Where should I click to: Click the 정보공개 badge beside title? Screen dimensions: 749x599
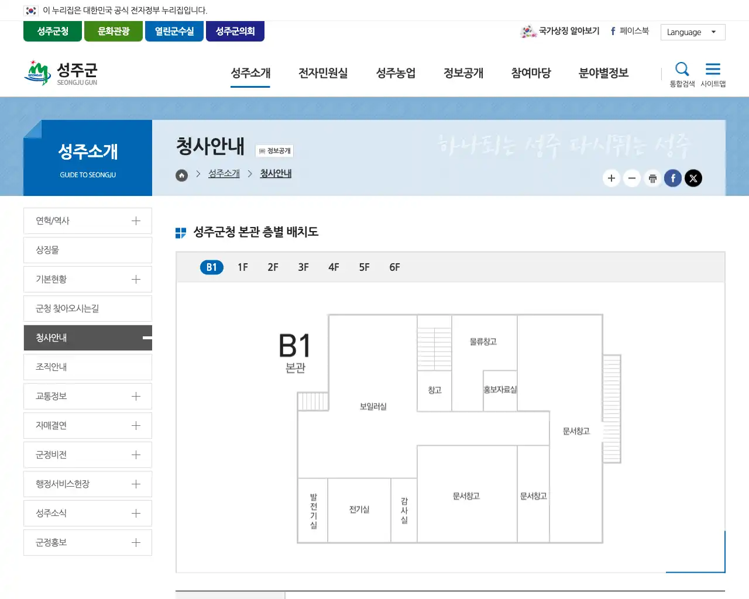tap(274, 151)
